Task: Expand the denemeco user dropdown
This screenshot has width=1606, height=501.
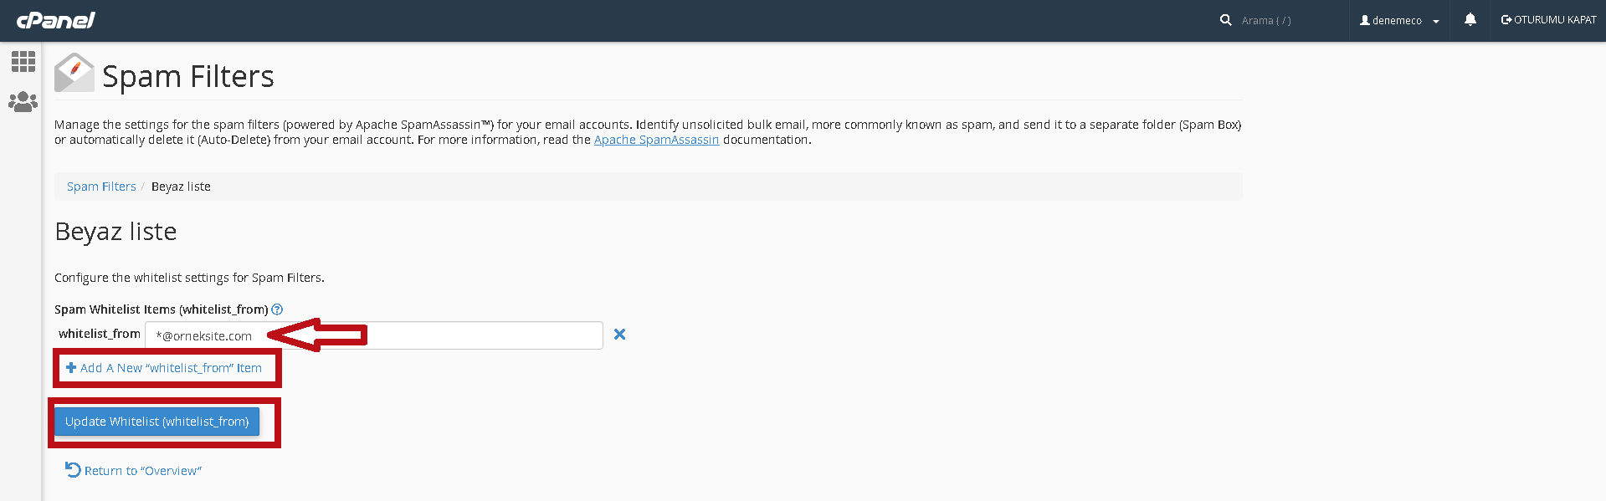Action: pyautogui.click(x=1399, y=20)
